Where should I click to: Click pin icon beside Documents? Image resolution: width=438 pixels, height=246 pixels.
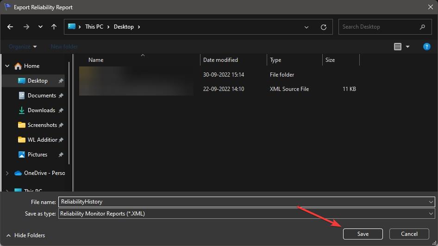[61, 96]
